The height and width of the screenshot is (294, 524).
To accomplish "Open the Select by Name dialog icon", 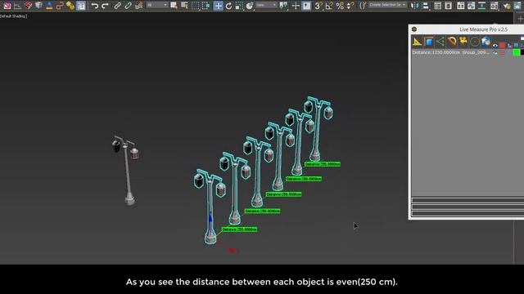I will (x=184, y=6).
